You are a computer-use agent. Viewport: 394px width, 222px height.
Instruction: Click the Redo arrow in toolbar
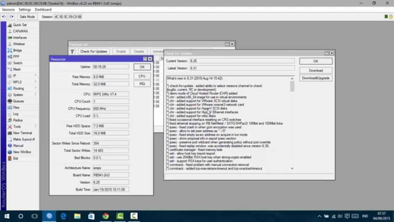click(x=11, y=17)
